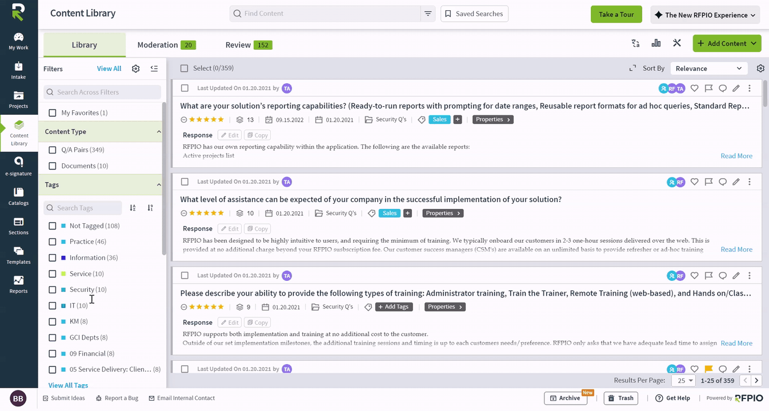Open My Work in the sidebar
This screenshot has height=411, width=769.
tap(18, 42)
